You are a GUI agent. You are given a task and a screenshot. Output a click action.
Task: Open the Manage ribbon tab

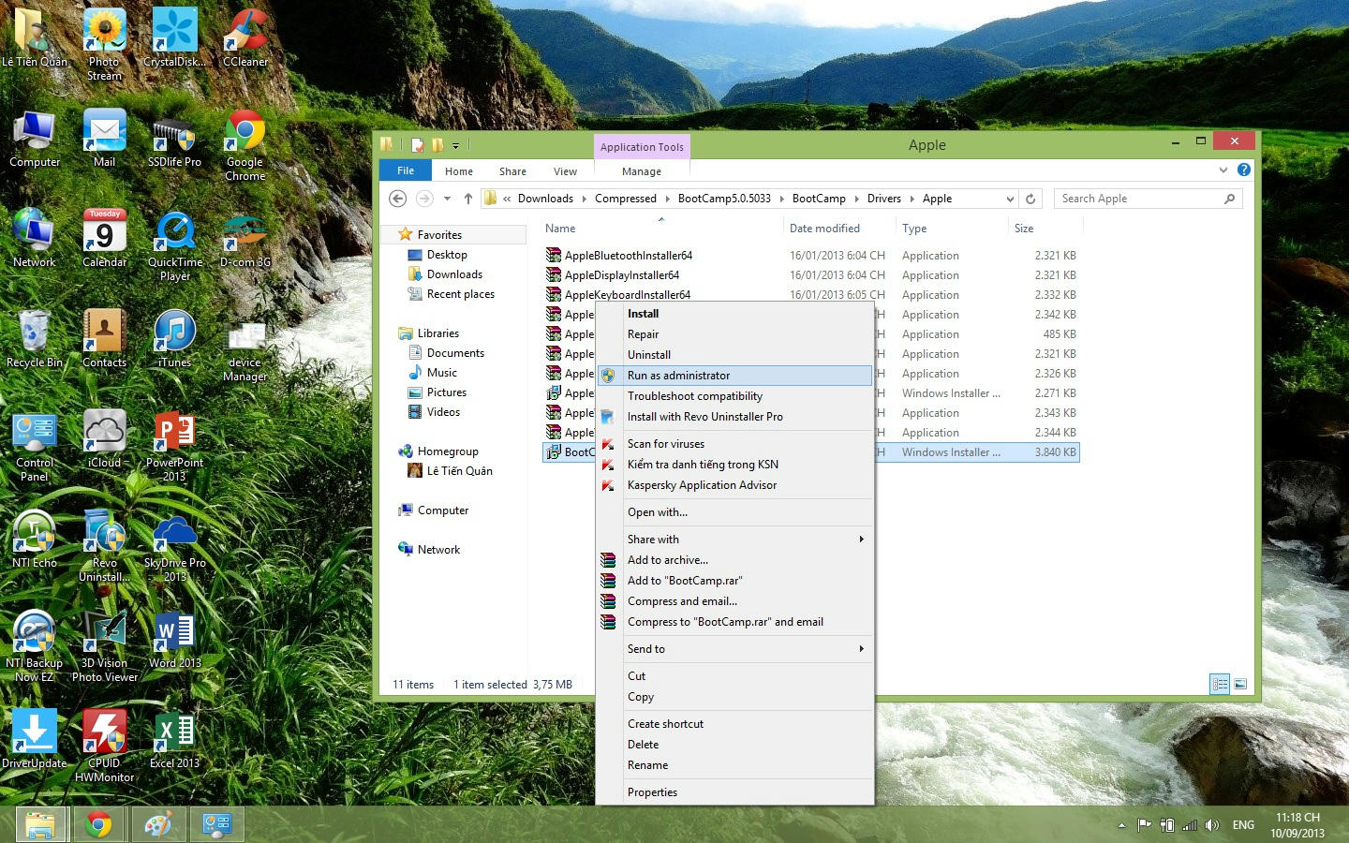(642, 170)
